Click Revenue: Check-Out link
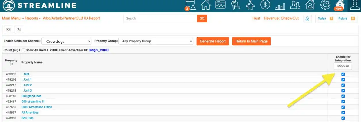The width and height of the screenshot is (361, 122). click(281, 18)
